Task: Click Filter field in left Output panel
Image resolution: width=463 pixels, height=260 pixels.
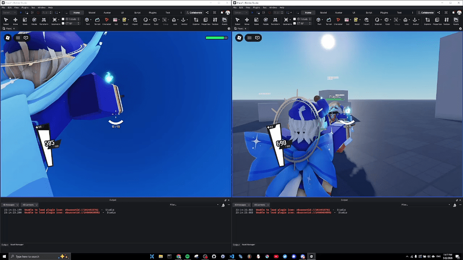Action: (x=194, y=205)
